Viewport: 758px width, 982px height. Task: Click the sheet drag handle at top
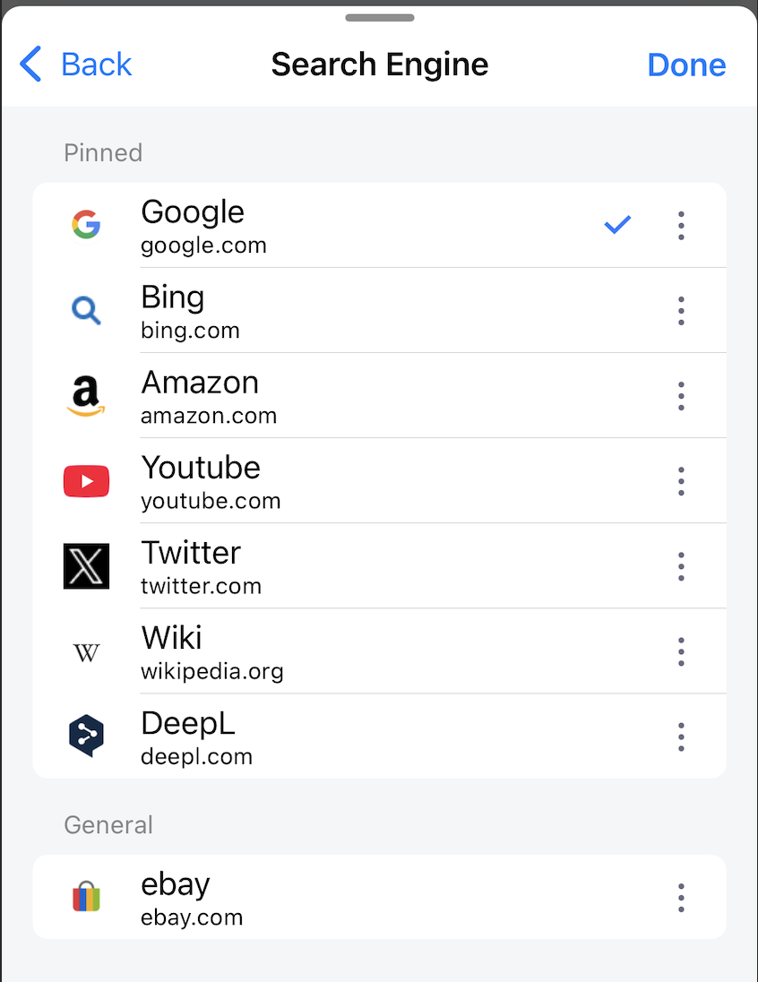point(379,17)
